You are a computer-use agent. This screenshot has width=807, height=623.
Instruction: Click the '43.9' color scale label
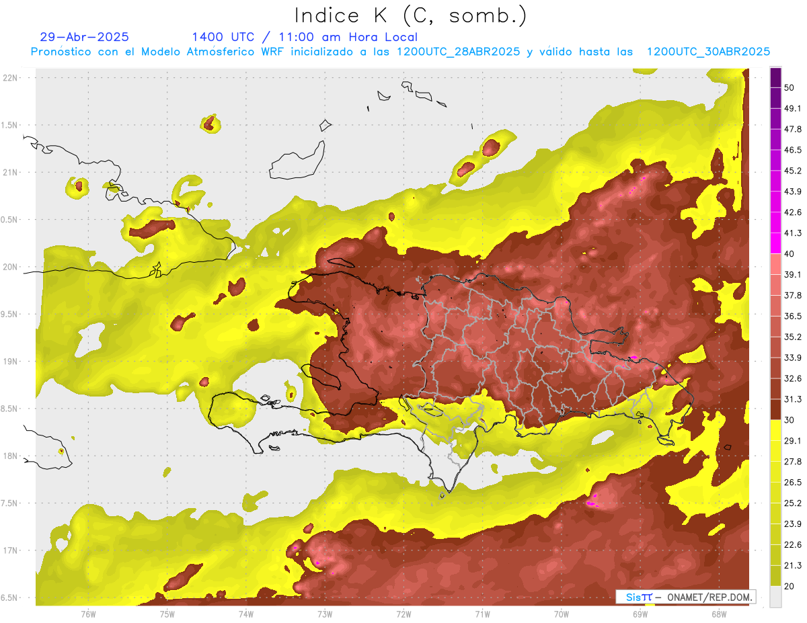[x=793, y=192]
